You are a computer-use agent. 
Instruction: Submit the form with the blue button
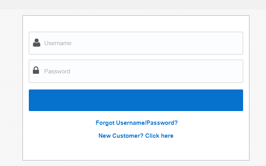coord(136,100)
